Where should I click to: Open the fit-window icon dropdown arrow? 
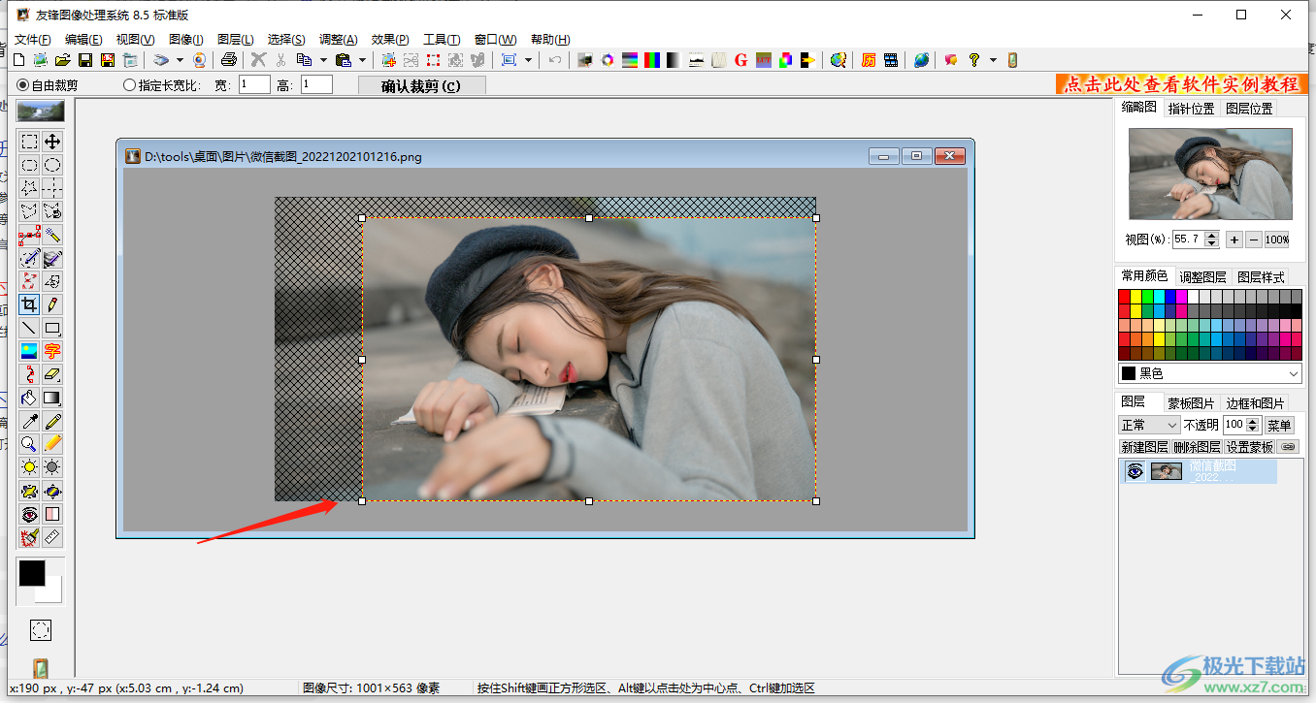click(x=528, y=60)
